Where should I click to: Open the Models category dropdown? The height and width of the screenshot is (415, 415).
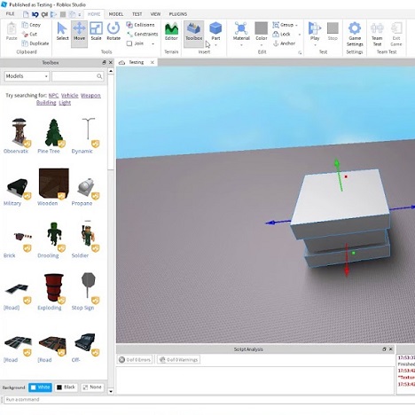pyautogui.click(x=27, y=76)
